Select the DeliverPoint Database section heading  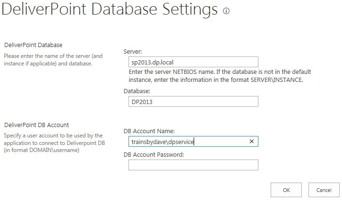(x=34, y=45)
